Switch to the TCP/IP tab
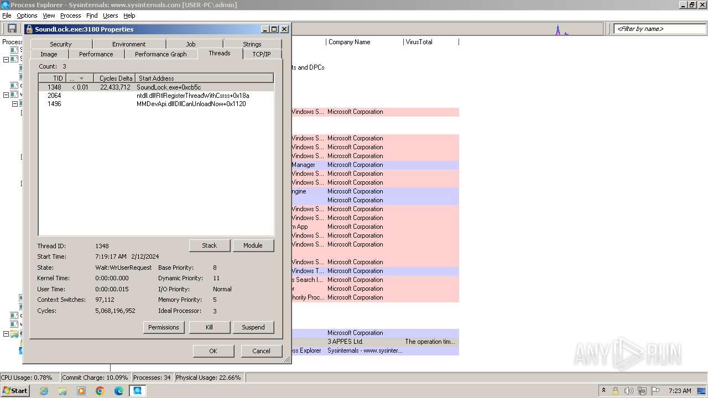 (262, 54)
